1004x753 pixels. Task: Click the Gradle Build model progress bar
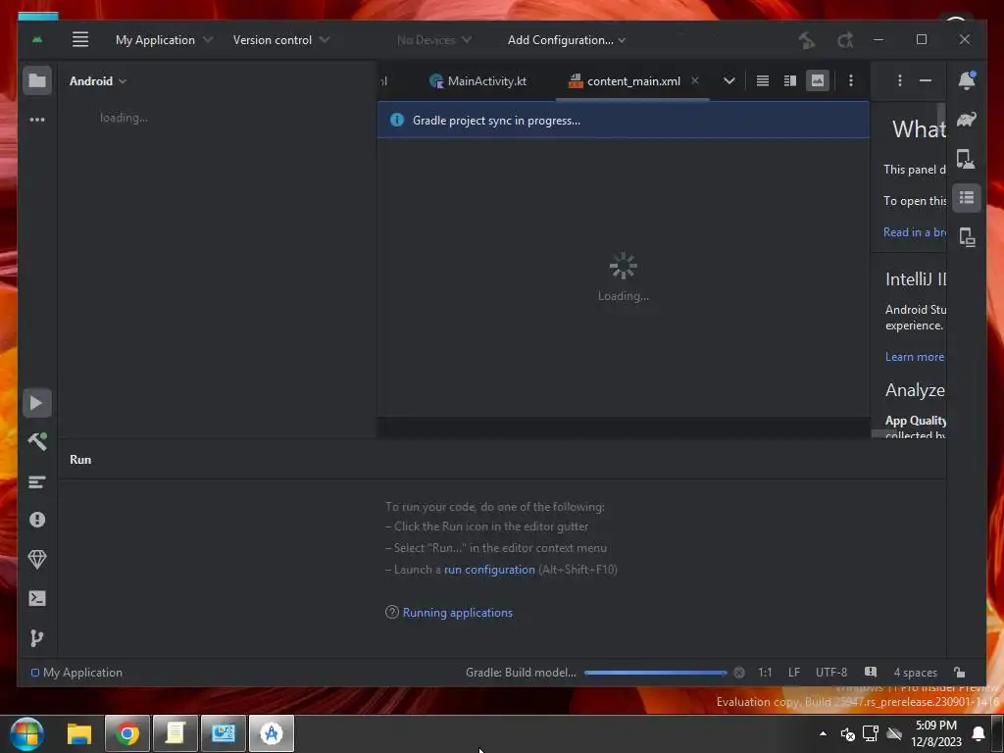pos(655,673)
